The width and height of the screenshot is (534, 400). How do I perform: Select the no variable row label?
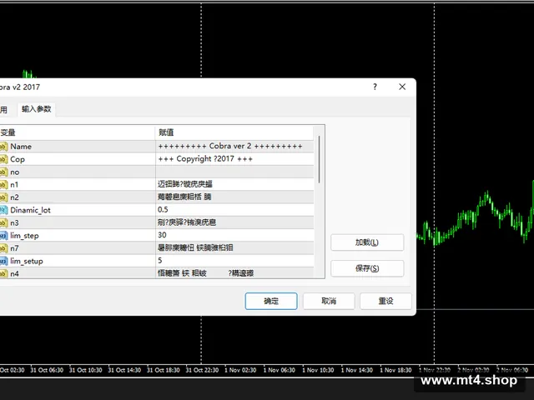(x=15, y=172)
